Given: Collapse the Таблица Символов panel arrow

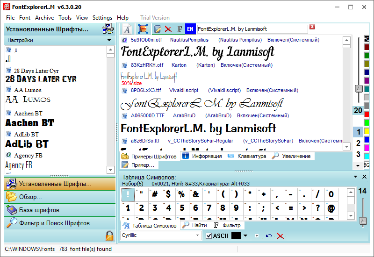Looking at the screenshot, I should click(x=355, y=177).
